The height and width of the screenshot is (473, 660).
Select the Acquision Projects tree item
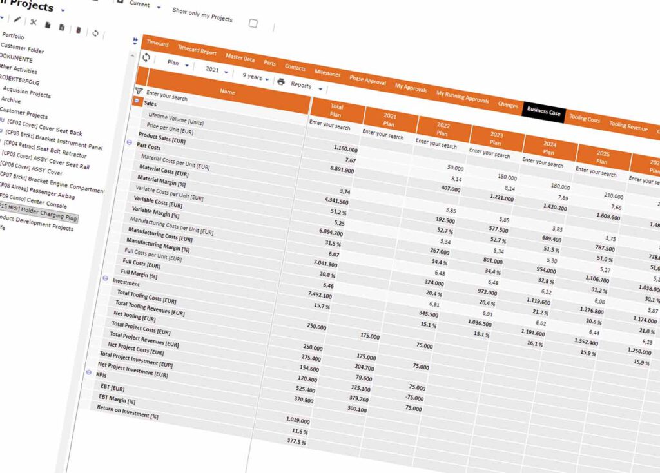click(x=26, y=92)
